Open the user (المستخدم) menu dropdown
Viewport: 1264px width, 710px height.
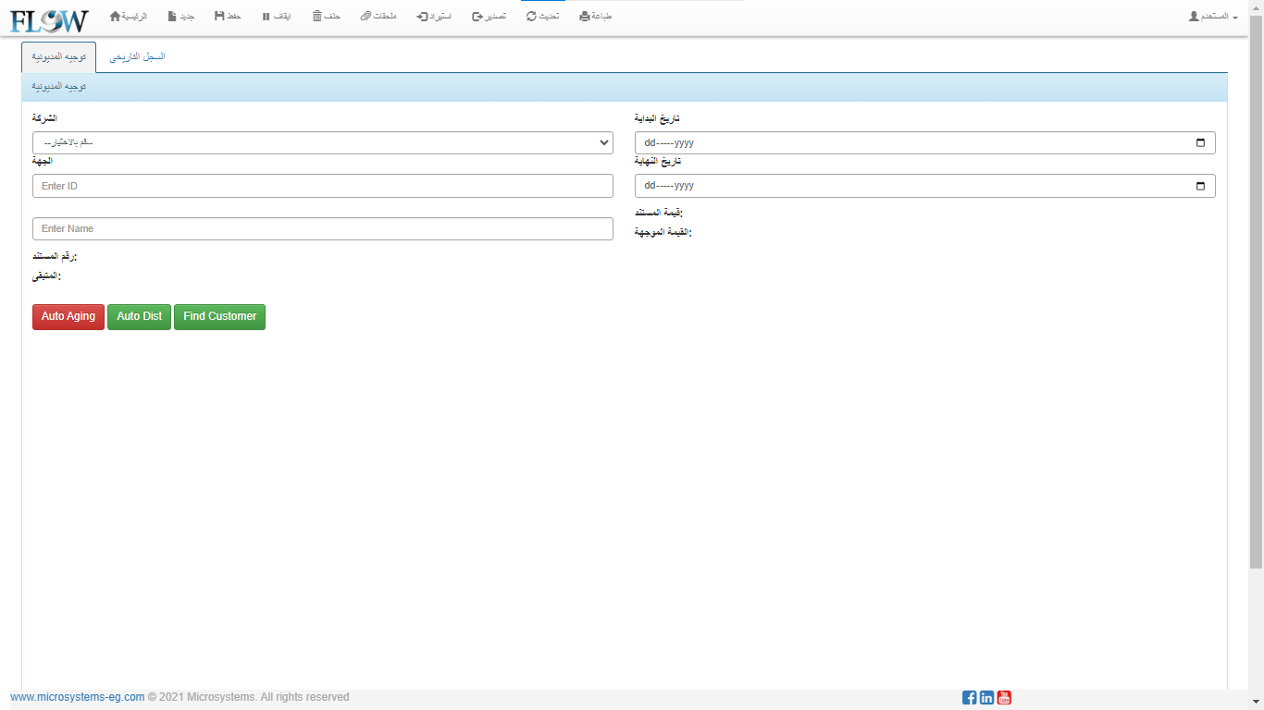[x=1212, y=17]
